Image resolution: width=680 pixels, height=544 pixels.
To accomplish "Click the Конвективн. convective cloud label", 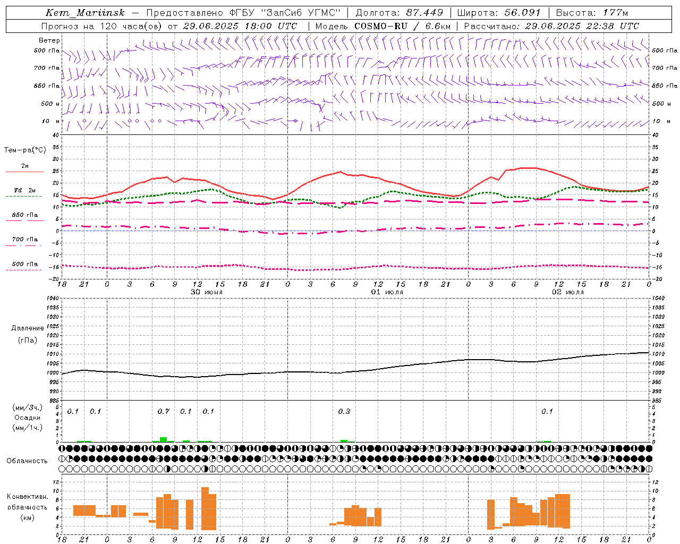I will pos(28,497).
